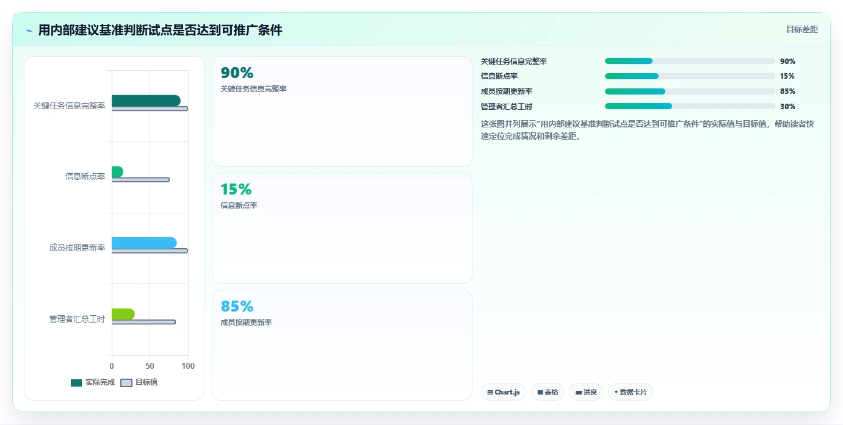Click the 目标差距 label in header
Viewport: 843px width, 425px height.
tap(801, 29)
